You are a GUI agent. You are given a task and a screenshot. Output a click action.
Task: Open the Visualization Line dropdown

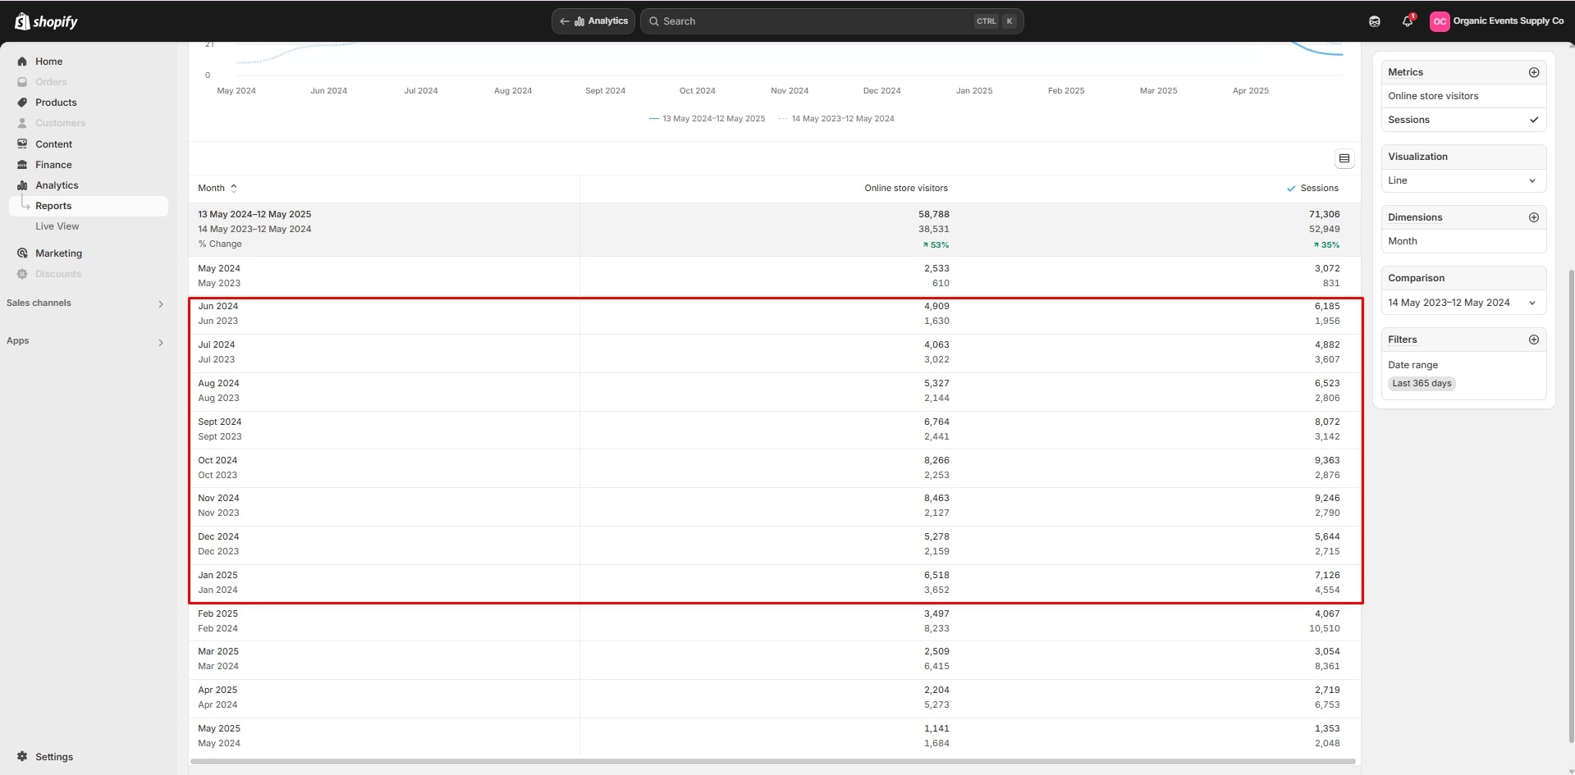1463,180
